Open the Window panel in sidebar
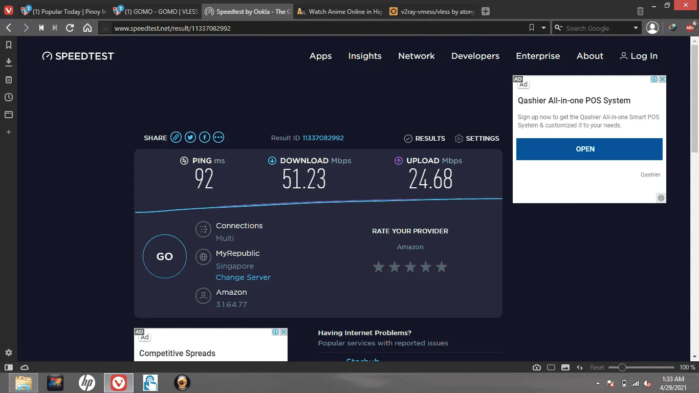Image resolution: width=699 pixels, height=393 pixels. (8, 115)
